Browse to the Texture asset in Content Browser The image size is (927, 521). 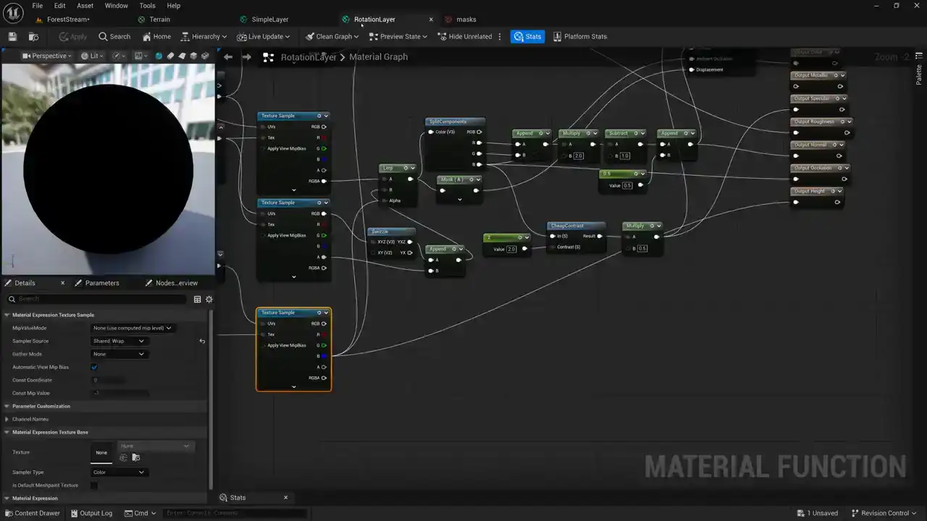tap(135, 458)
